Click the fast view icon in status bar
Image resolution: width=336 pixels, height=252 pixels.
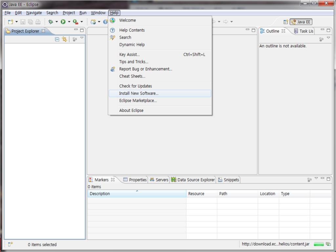10,244
